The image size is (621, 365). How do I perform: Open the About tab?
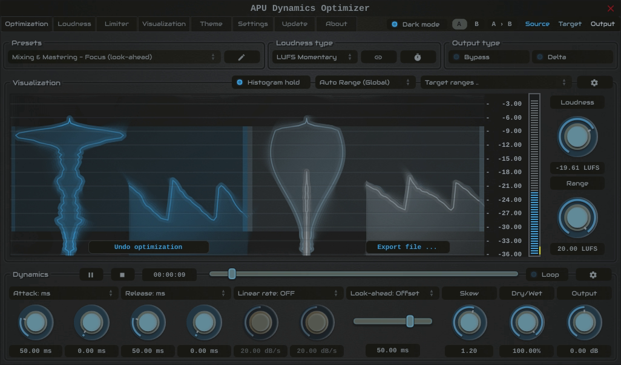(337, 24)
